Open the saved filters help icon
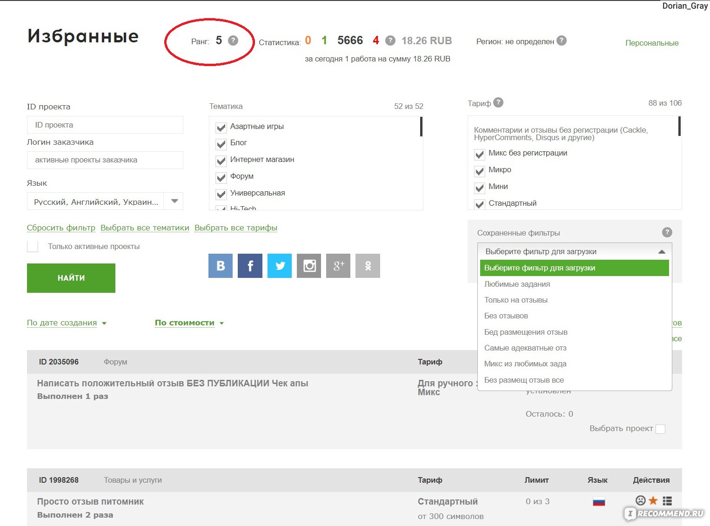The width and height of the screenshot is (710, 526). (x=667, y=232)
